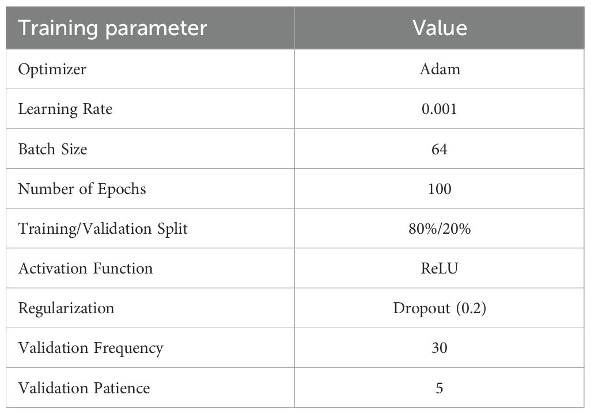The image size is (591, 414).
Task: Click the 0.001 learning rate value
Action: pyautogui.click(x=440, y=109)
